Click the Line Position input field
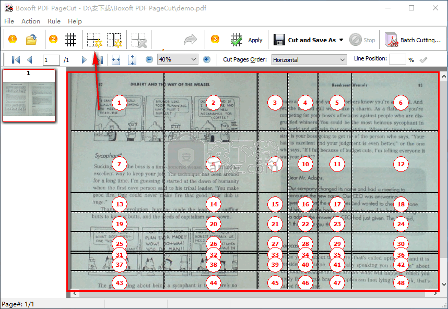This screenshot has width=448, height=309. [397, 59]
